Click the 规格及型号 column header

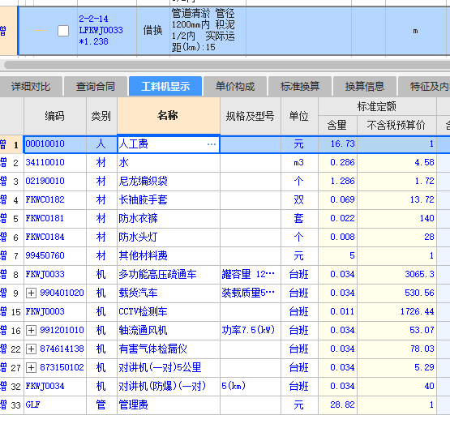coord(251,116)
